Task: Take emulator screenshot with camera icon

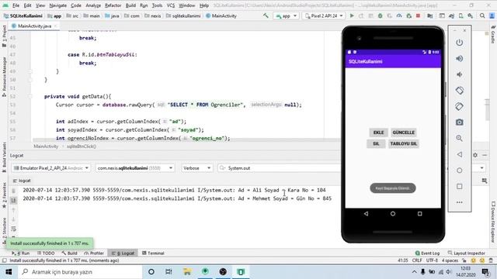Action: point(459,122)
